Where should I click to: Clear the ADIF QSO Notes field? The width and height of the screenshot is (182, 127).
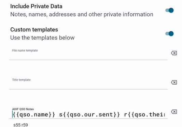174,112
